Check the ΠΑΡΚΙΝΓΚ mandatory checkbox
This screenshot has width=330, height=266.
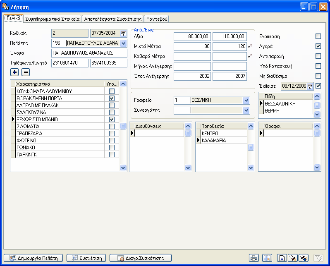(112, 154)
